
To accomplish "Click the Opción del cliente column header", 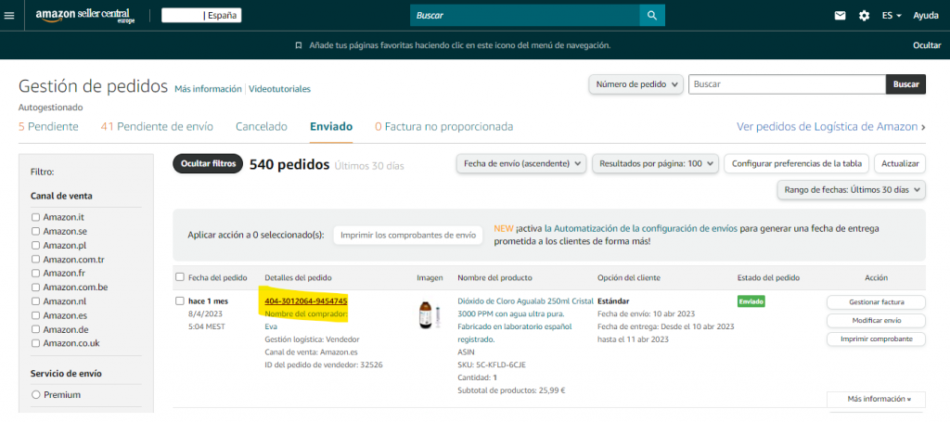I will (629, 278).
